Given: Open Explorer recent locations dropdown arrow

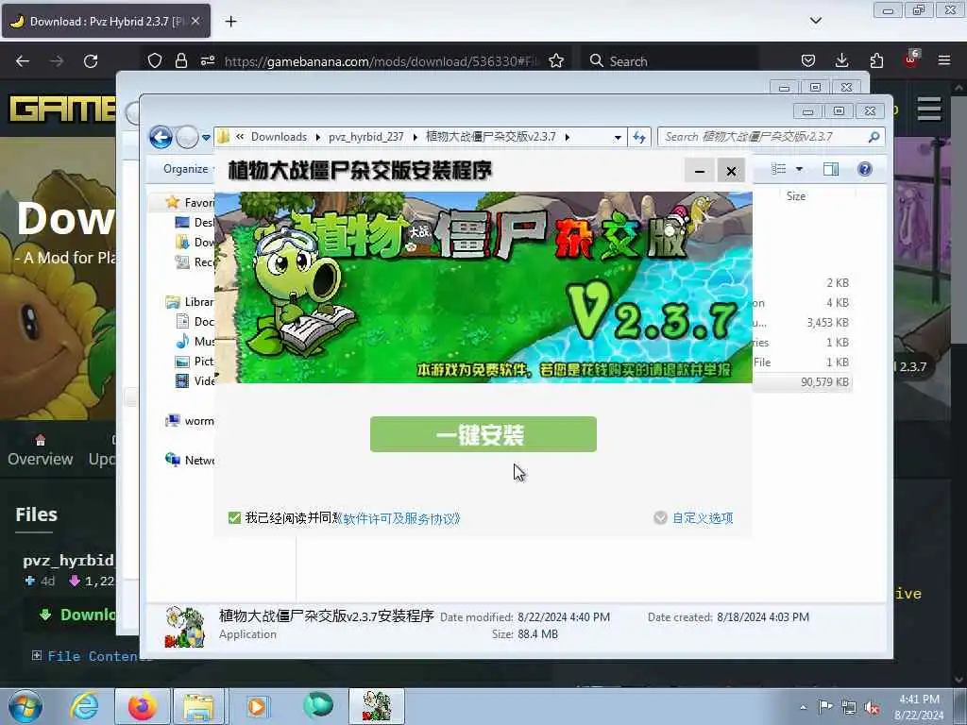Looking at the screenshot, I should click(x=206, y=137).
